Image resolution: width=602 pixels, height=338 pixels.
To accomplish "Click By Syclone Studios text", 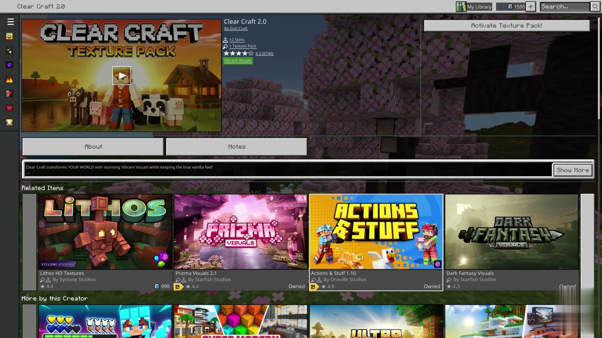I will click(74, 279).
